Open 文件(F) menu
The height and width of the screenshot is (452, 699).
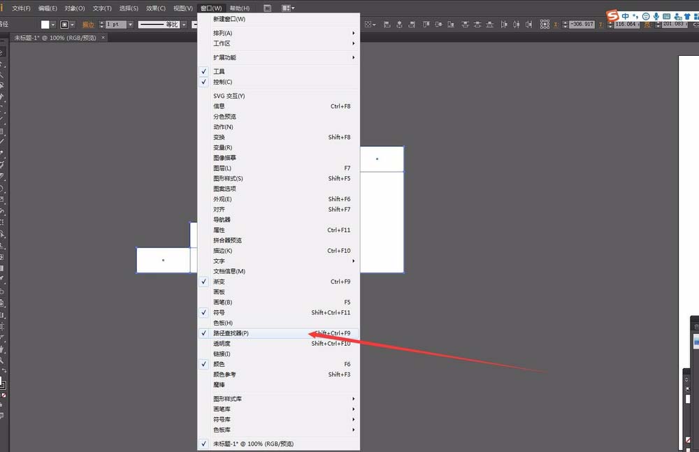pyautogui.click(x=21, y=8)
